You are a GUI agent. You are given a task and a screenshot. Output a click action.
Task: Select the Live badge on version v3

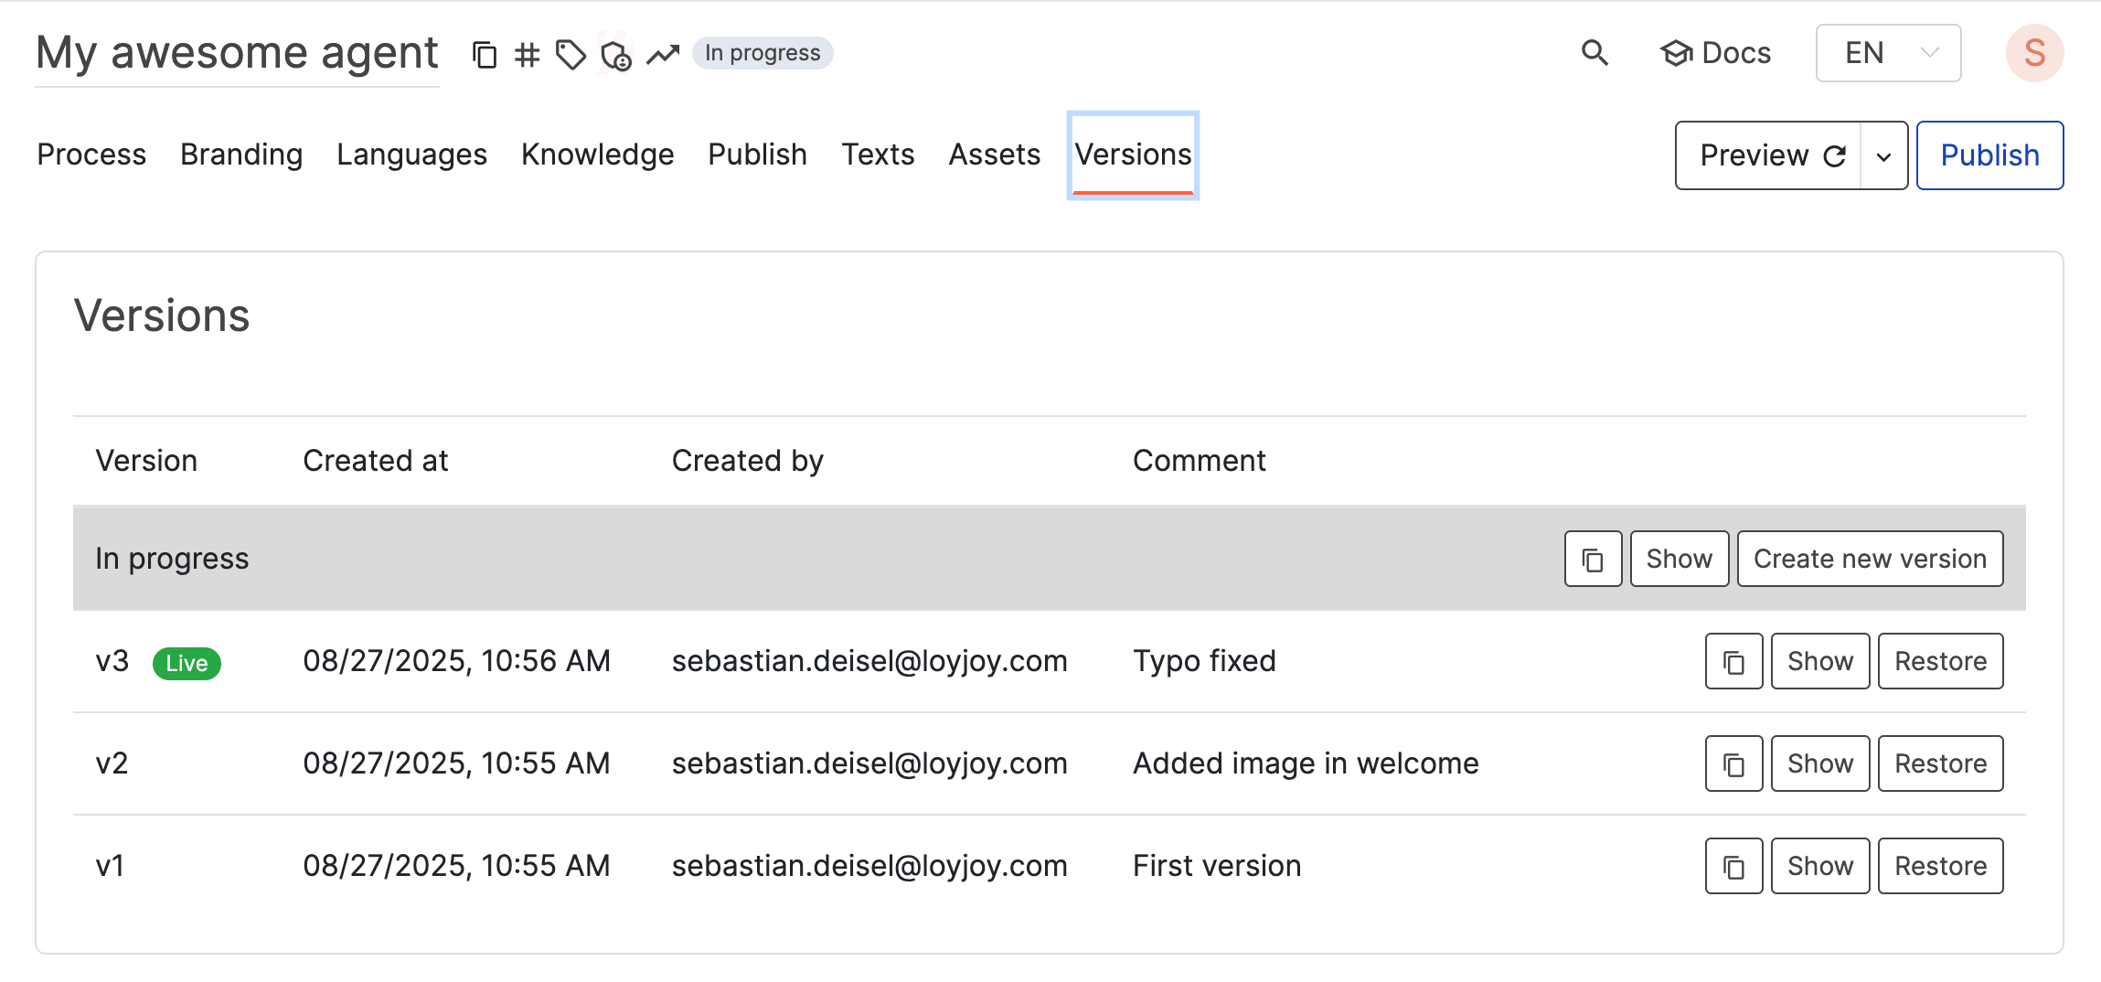[186, 663]
